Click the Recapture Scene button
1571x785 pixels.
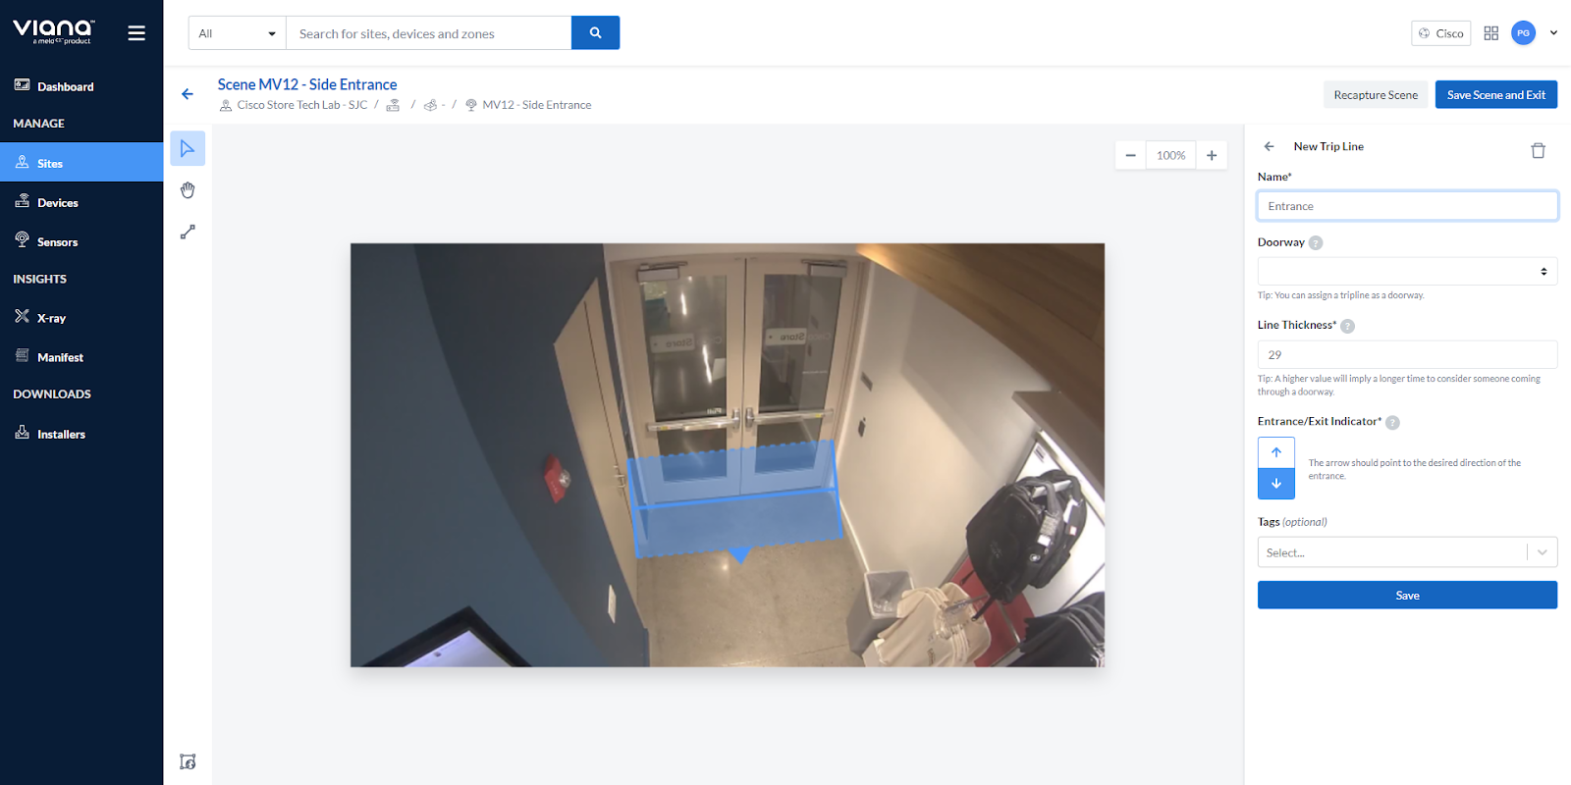click(x=1375, y=95)
